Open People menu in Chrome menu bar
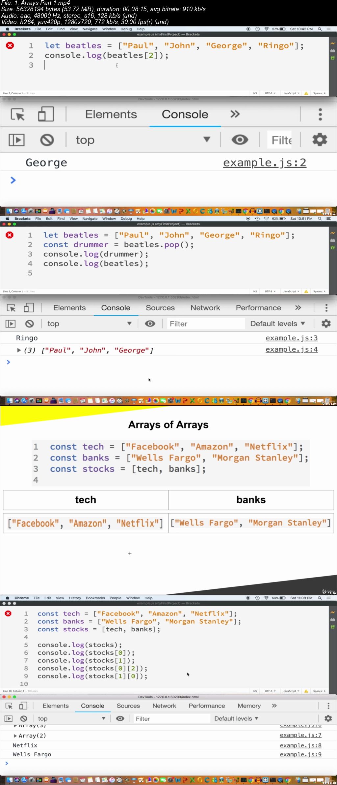 click(x=116, y=598)
